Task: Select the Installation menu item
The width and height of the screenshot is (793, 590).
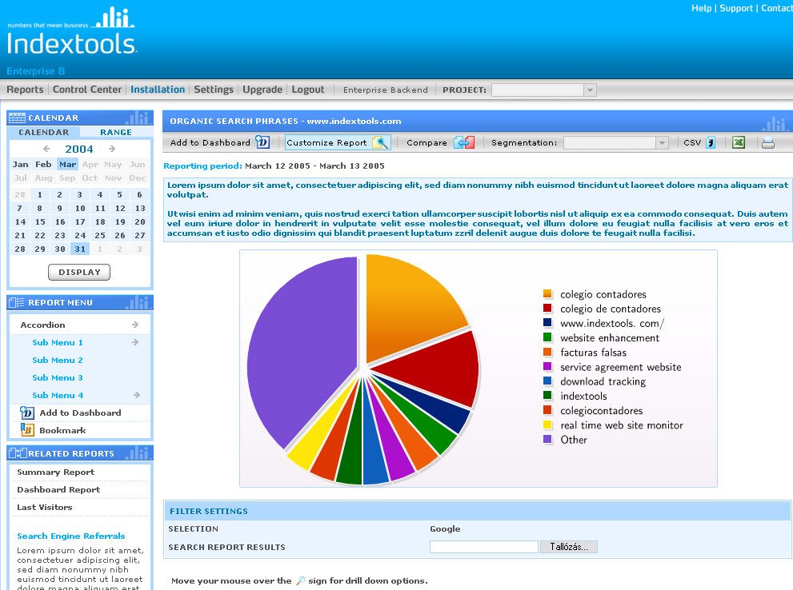Action: coord(158,90)
